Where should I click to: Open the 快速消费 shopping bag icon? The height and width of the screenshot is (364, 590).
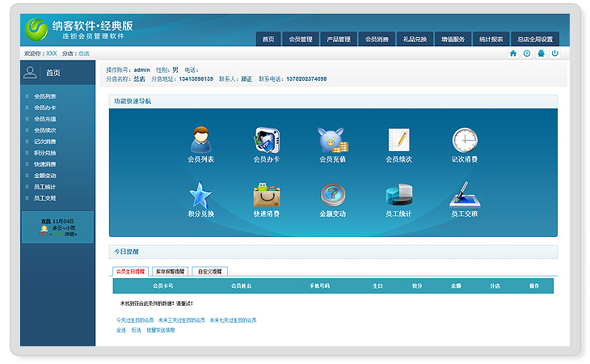coord(267,196)
